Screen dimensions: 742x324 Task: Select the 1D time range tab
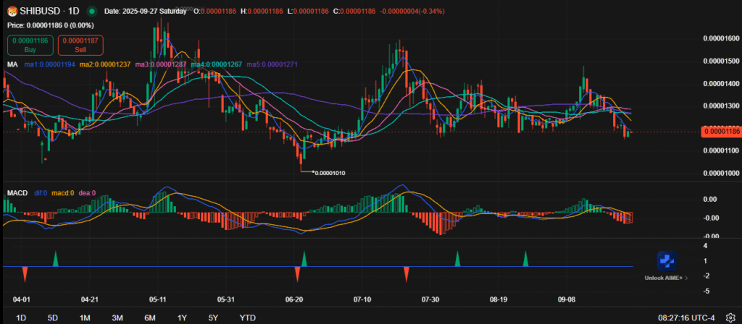pyautogui.click(x=21, y=318)
